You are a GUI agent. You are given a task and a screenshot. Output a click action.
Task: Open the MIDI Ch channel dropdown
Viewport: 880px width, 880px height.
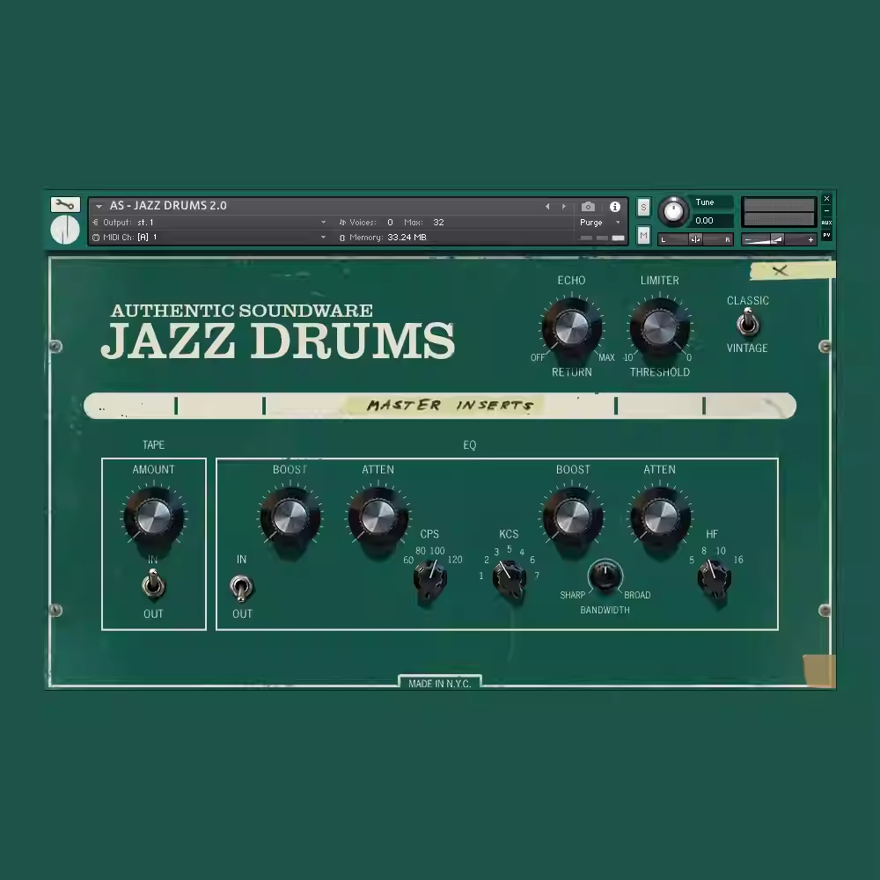[x=209, y=238]
